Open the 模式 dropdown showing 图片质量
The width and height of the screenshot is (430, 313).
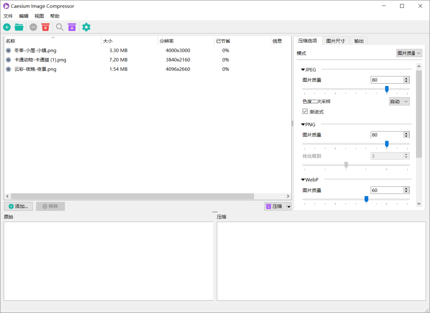coord(409,53)
